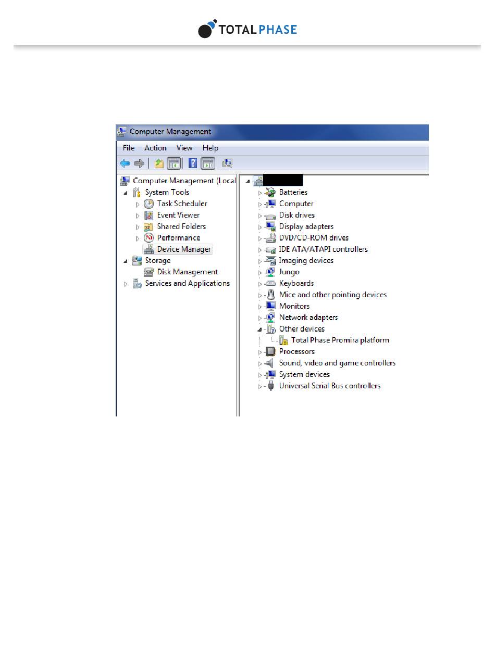Expand the Display adapters category
This screenshot has height=646, width=495.
click(x=260, y=227)
